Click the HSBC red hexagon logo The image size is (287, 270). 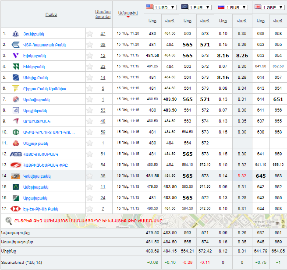coord(15,209)
